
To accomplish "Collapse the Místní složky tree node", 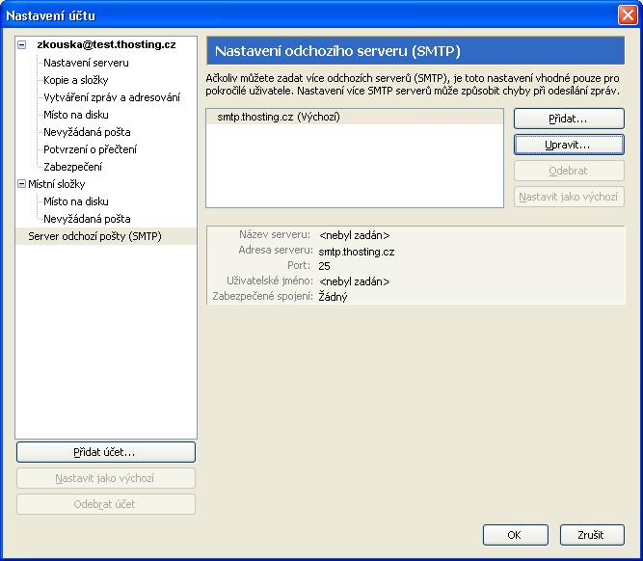I will [22, 184].
